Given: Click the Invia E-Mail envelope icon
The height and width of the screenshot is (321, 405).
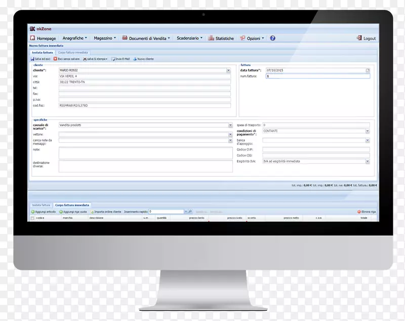Looking at the screenshot, I should [x=113, y=59].
